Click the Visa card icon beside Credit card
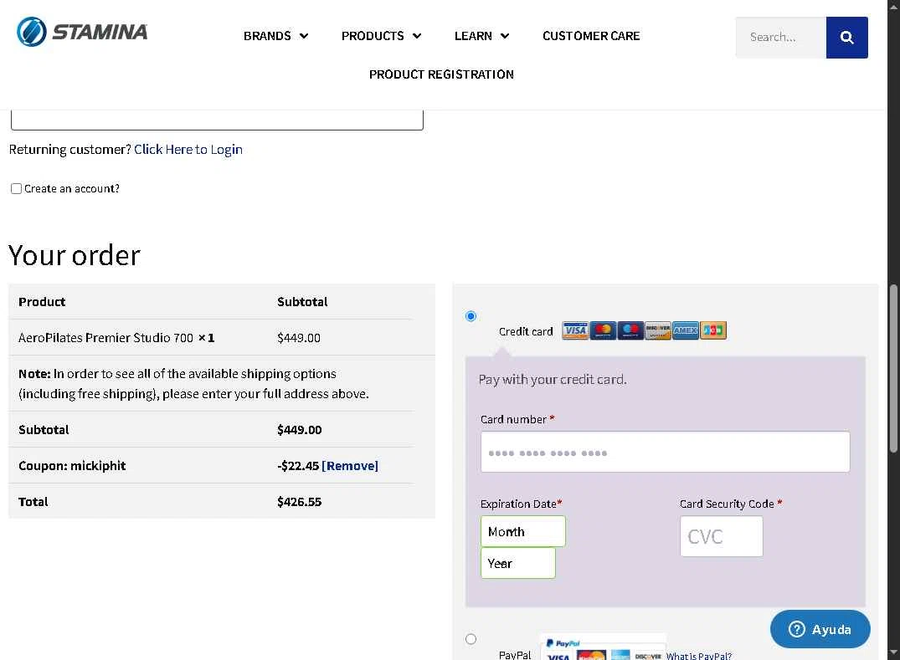Image resolution: width=900 pixels, height=660 pixels. point(574,330)
